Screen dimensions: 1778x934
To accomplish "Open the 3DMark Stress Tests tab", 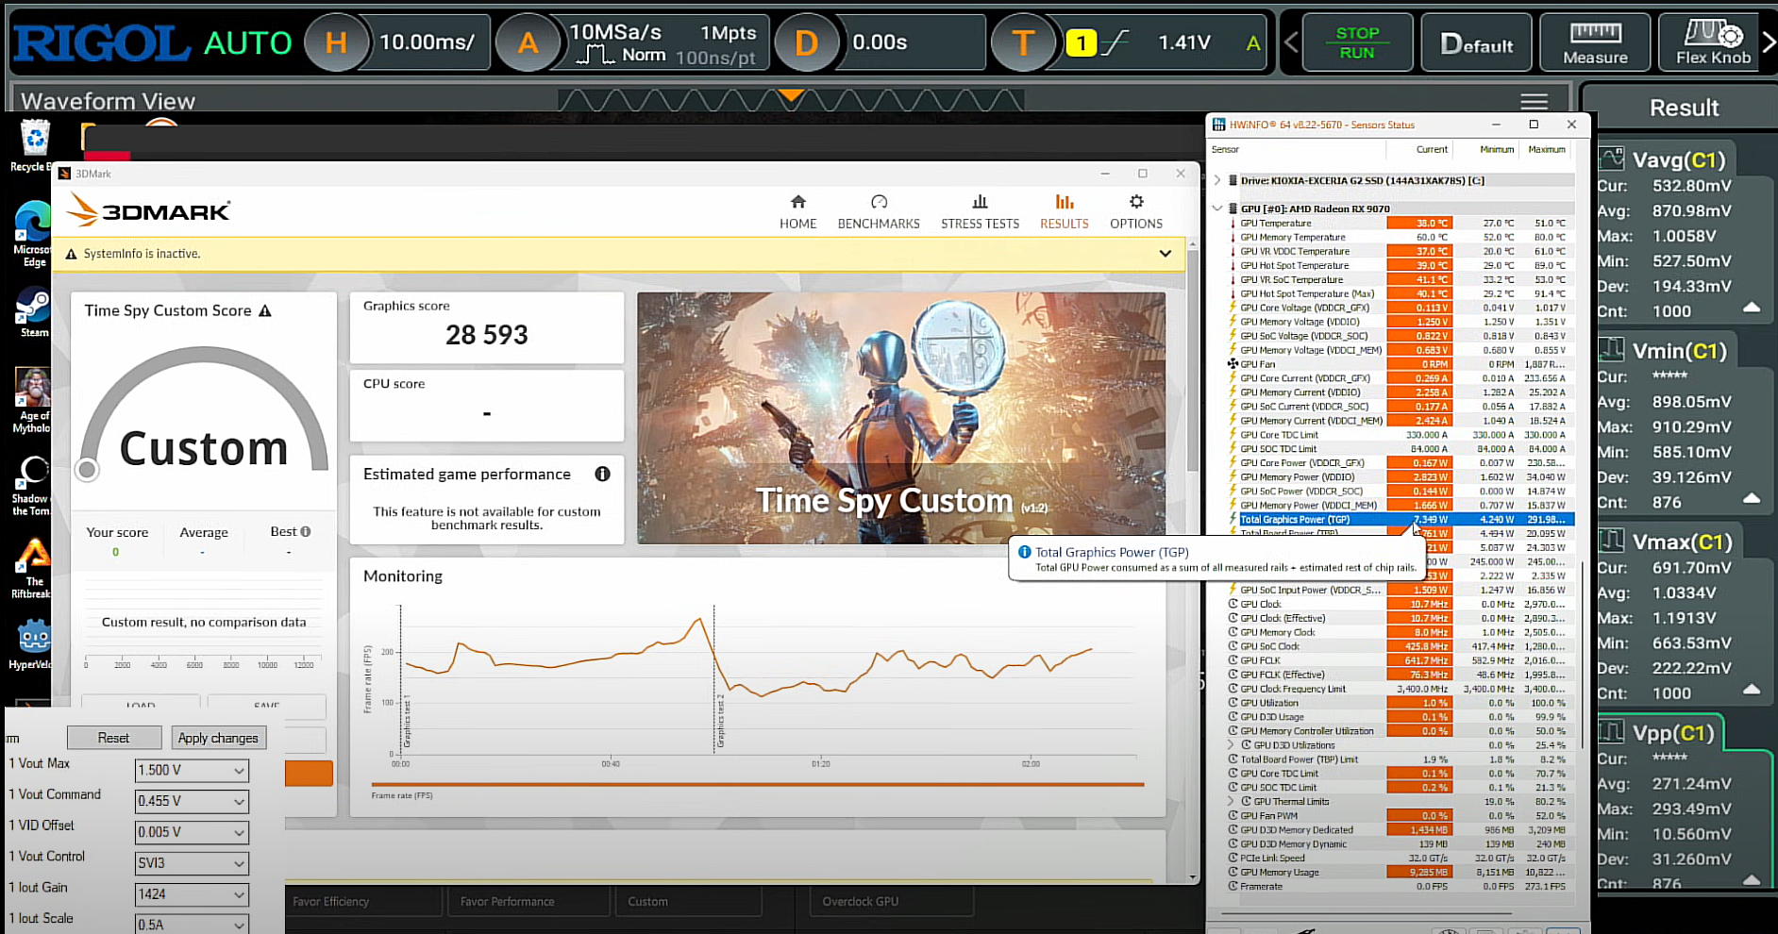I will [980, 212].
